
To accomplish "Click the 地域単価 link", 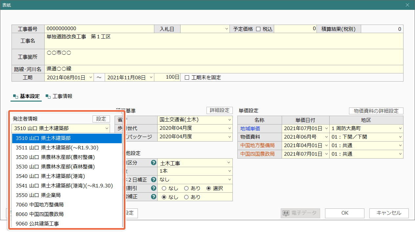I will pos(250,128).
